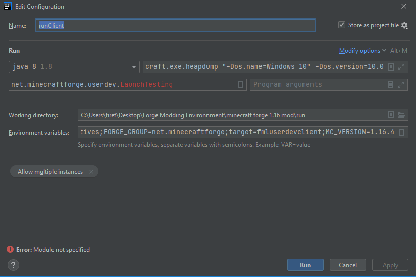The height and width of the screenshot is (277, 416).
Task: Open Program arguments insert-macro icon
Action: point(391,85)
